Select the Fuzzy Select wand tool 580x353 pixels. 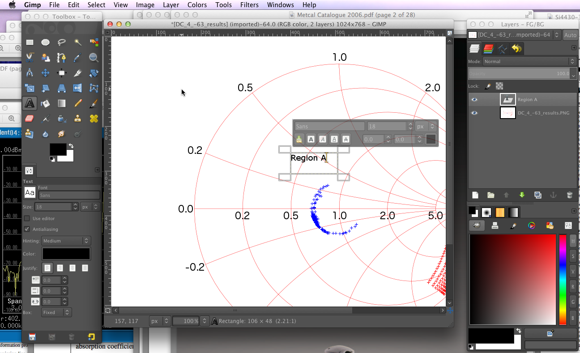coord(78,43)
